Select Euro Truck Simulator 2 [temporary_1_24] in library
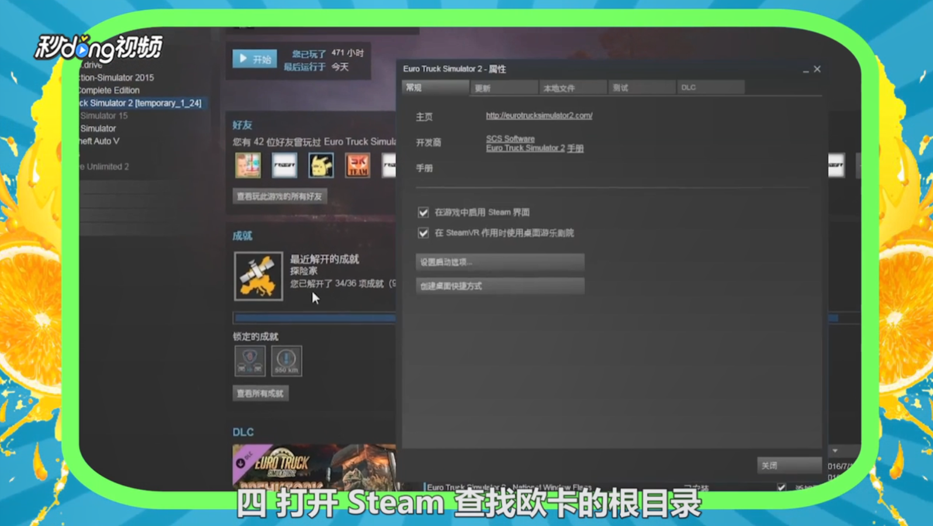This screenshot has height=526, width=933. click(143, 103)
